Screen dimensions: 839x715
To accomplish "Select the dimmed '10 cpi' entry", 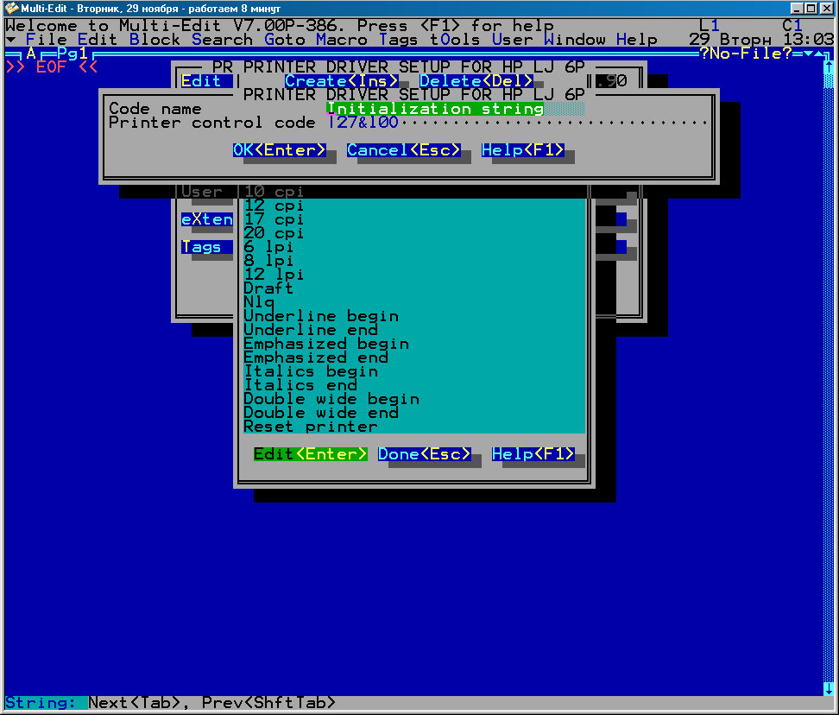I will coord(414,192).
